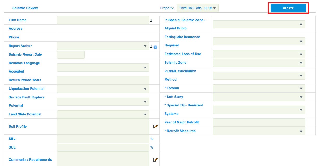Click the Year of Major Retrofit input
Viewport: 319px width, 166px height.
259,122
